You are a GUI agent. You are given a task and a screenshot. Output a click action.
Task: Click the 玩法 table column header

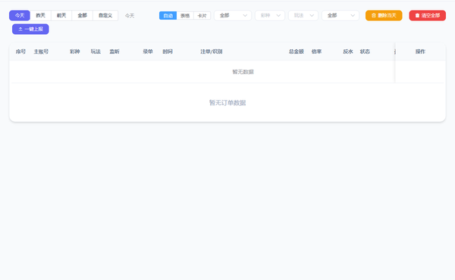pyautogui.click(x=96, y=51)
